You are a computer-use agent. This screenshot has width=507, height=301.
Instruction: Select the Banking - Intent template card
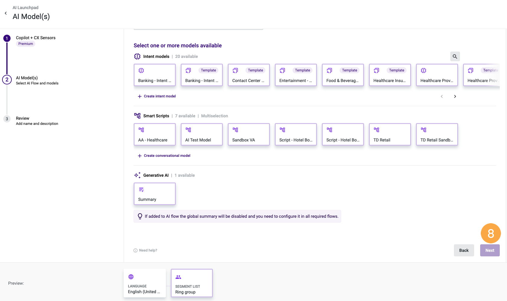coord(201,75)
